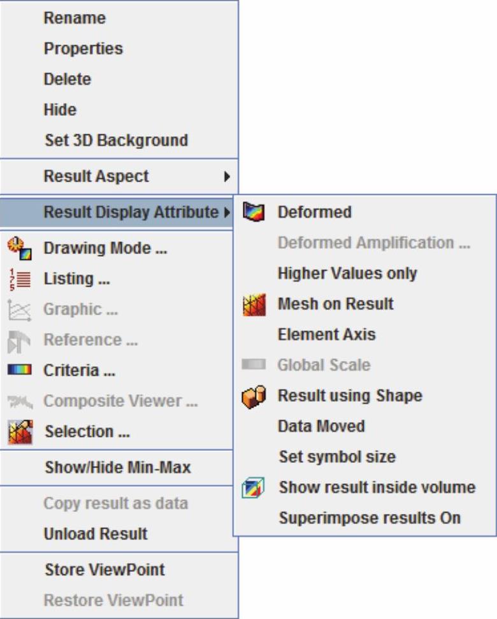
Task: Choose Properties in the context menu
Action: click(83, 48)
